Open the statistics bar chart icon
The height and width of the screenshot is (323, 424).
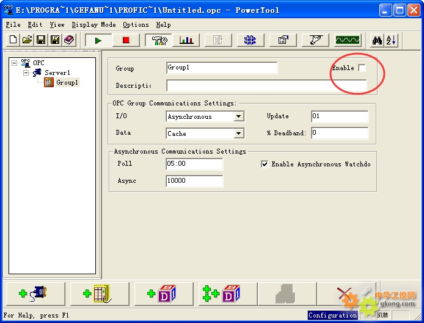[x=186, y=40]
